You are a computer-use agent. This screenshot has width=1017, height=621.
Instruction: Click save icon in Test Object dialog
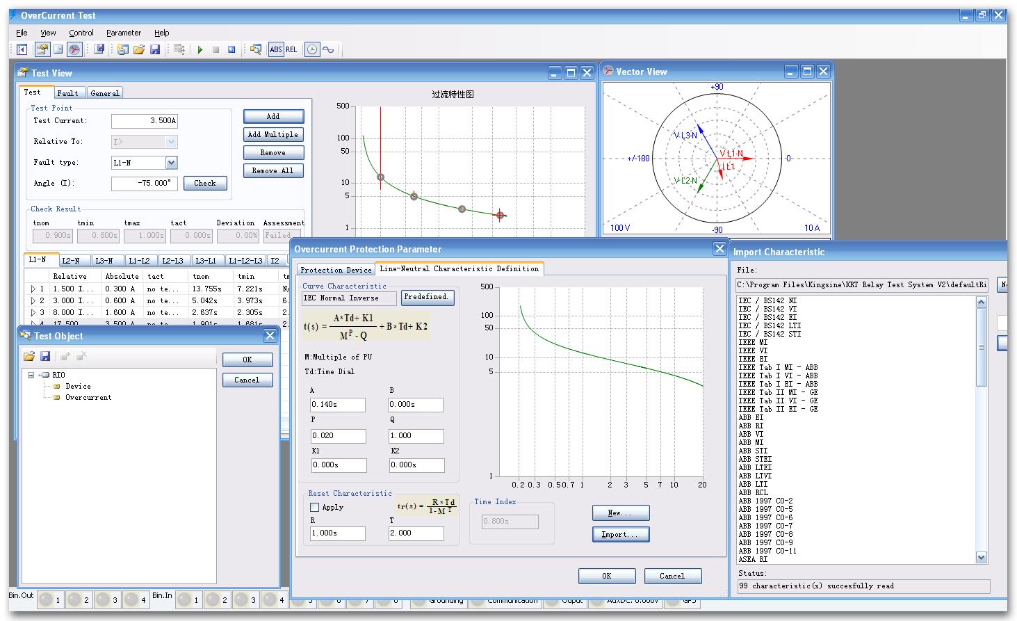45,357
